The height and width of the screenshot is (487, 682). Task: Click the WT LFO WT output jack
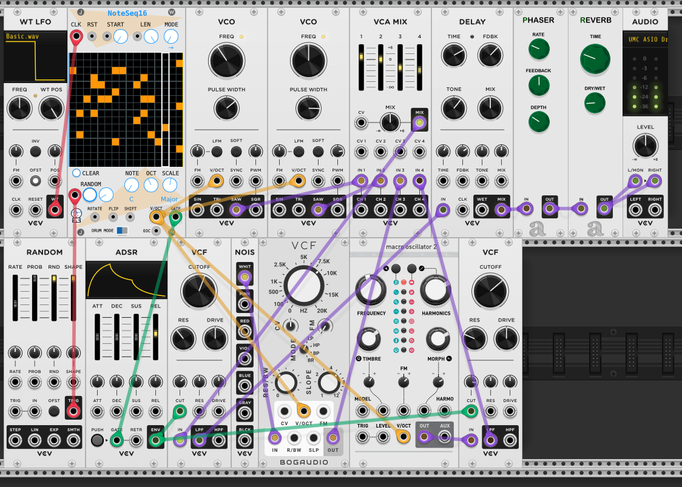click(x=55, y=210)
